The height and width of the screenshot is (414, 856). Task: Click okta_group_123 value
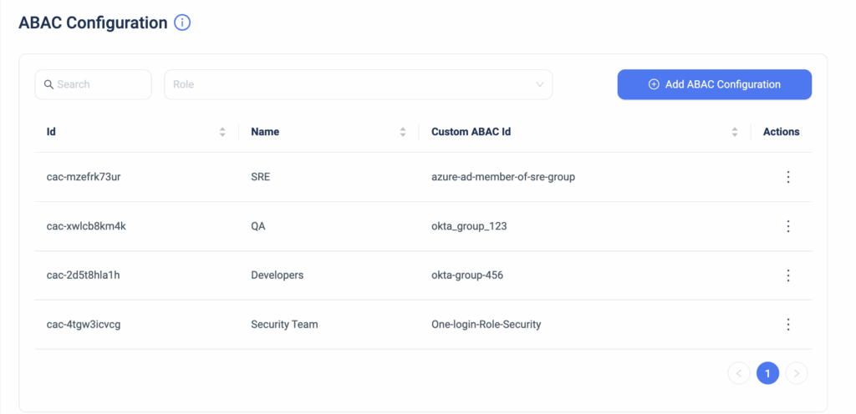pos(469,226)
